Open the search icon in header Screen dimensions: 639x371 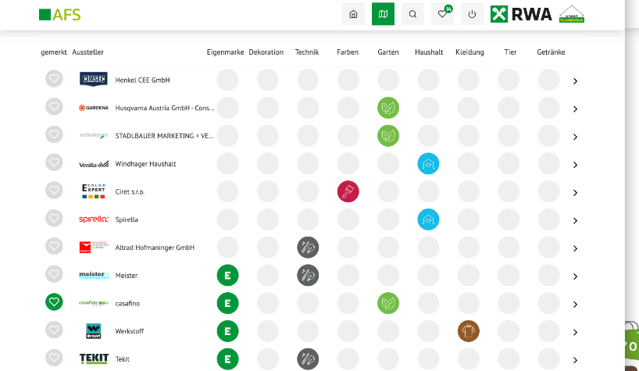coord(412,14)
